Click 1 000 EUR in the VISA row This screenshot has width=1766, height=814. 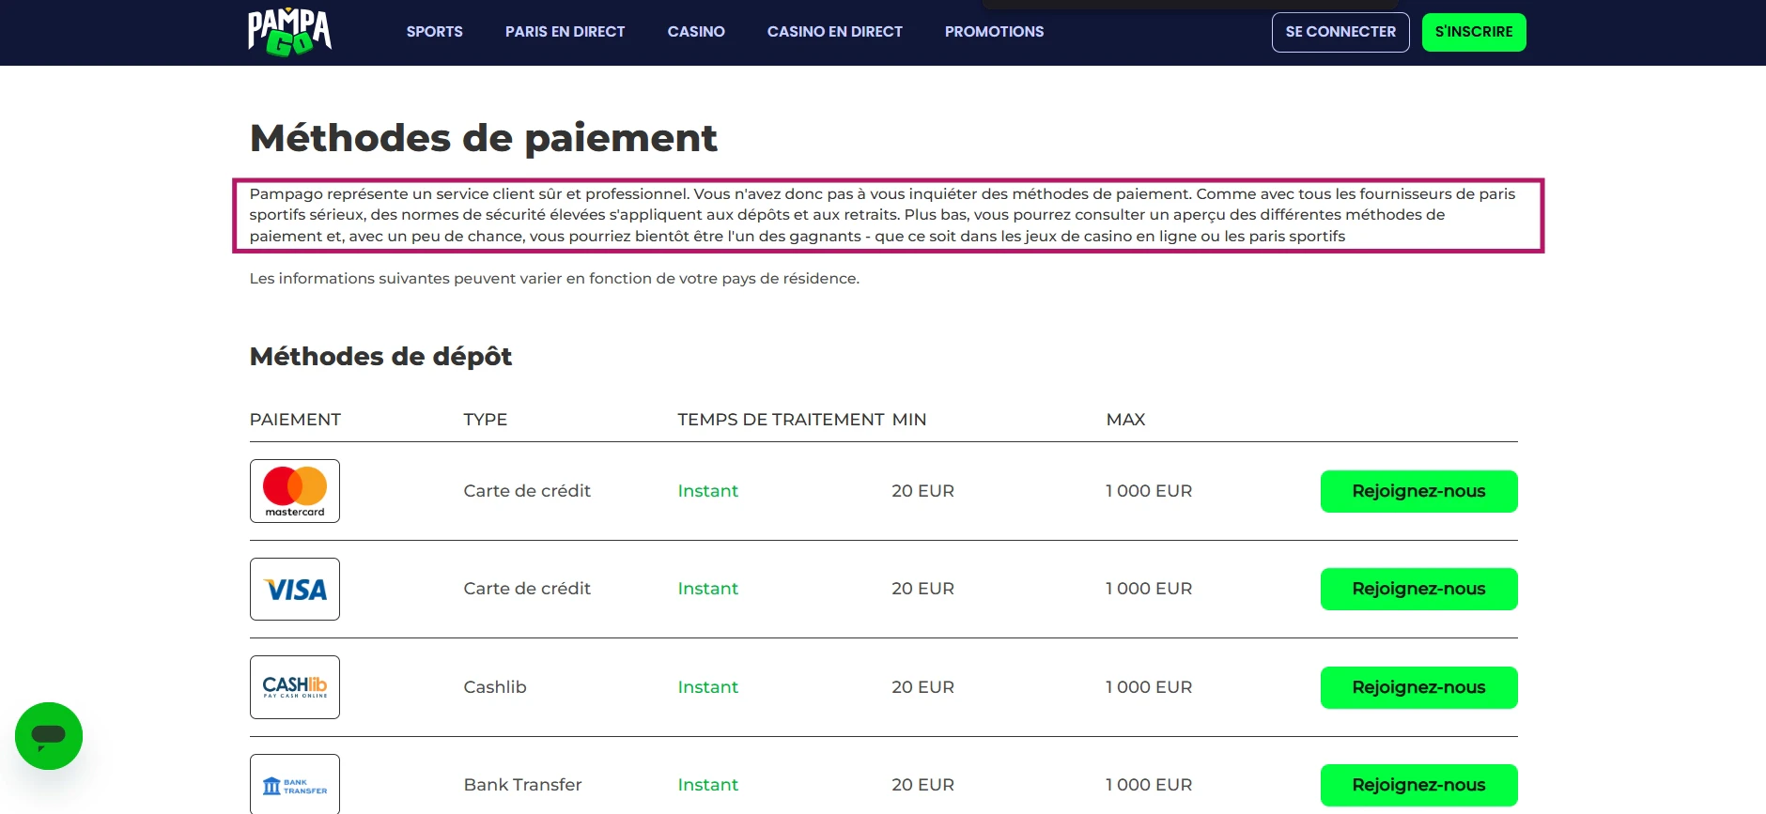pyautogui.click(x=1149, y=589)
